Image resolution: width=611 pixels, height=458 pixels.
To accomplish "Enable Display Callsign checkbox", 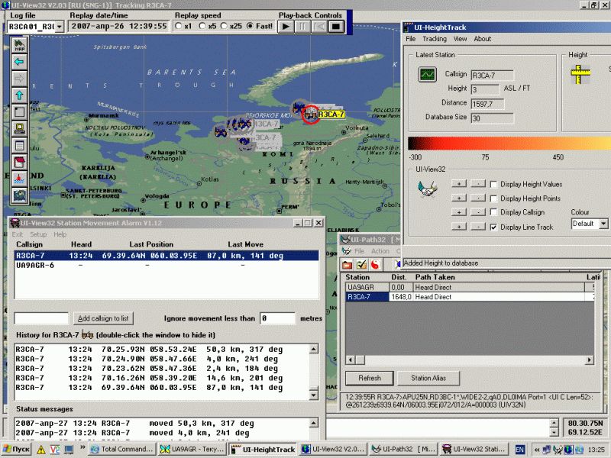I will pos(493,212).
